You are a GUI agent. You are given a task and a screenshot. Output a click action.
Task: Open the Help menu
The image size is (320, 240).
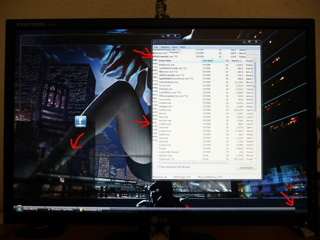pyautogui.click(x=182, y=47)
